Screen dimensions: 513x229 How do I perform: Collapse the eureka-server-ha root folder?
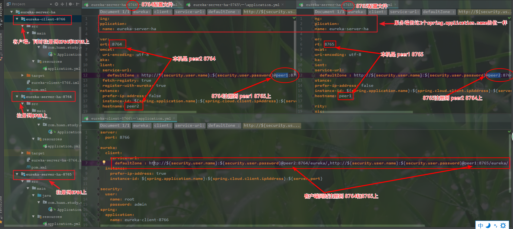pyautogui.click(x=12, y=12)
